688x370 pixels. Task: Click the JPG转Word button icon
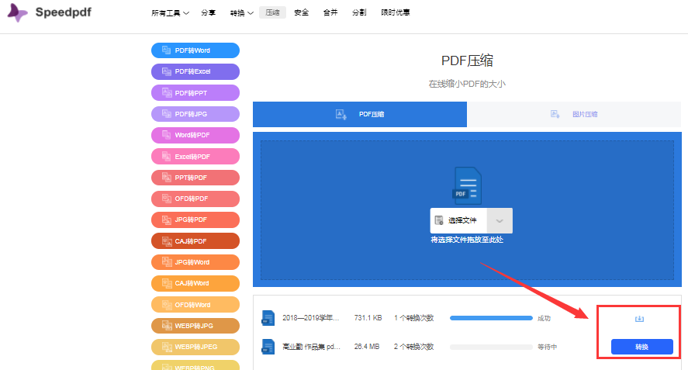[166, 262]
